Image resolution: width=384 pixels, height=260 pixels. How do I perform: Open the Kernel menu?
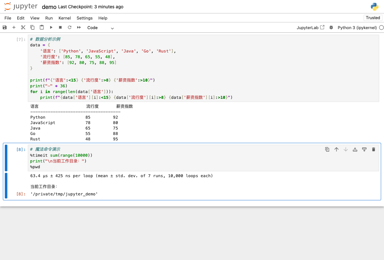[x=65, y=18]
